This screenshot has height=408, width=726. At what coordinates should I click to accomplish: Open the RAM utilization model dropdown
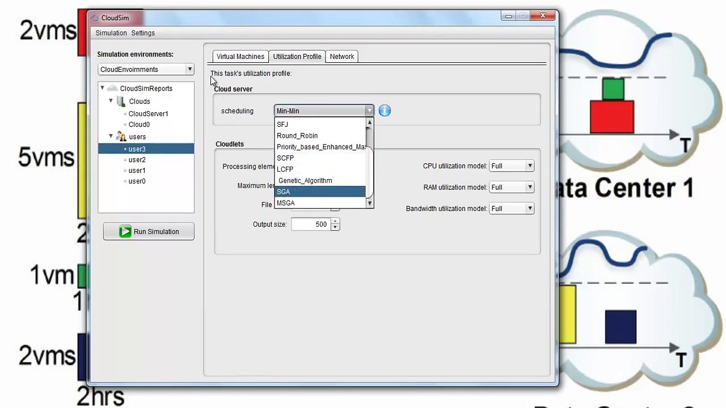tap(512, 187)
